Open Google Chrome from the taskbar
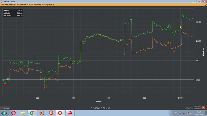This screenshot has width=207, height=116. tap(32, 113)
